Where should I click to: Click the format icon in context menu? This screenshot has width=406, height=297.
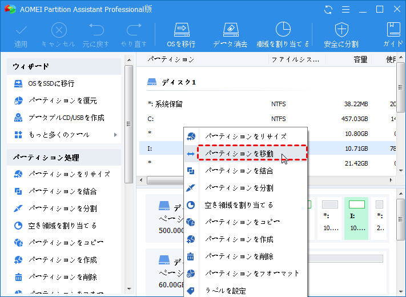coord(191,274)
